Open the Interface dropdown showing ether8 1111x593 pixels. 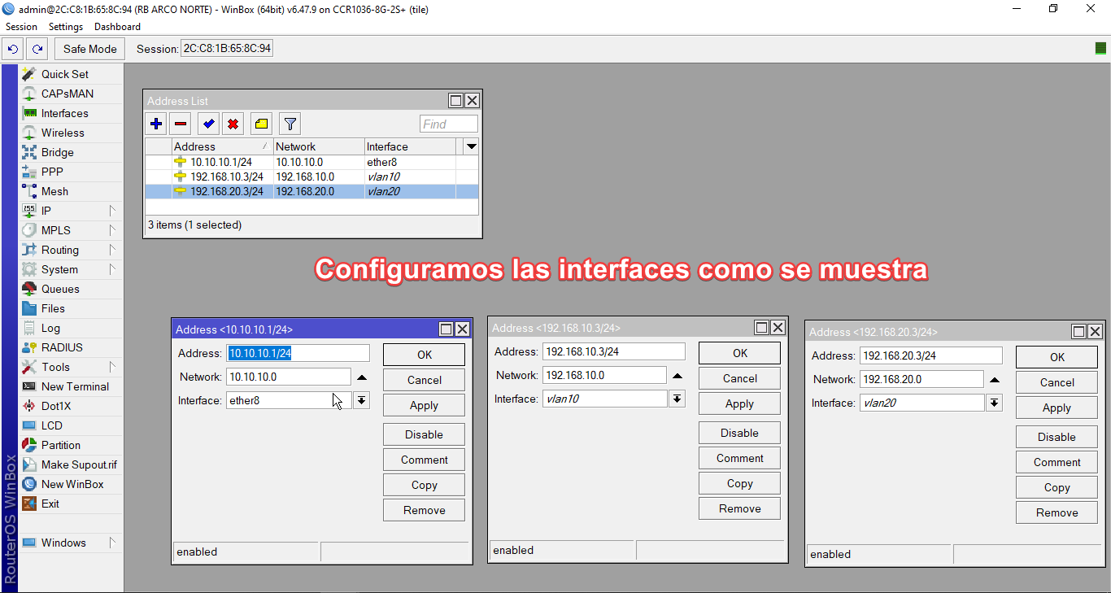pyautogui.click(x=361, y=399)
